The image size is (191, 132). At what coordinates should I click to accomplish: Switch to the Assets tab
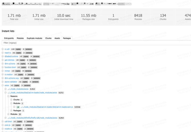coord(57,38)
